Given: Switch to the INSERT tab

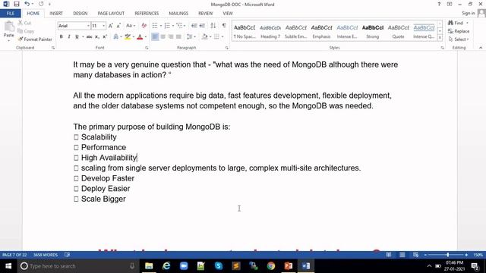Looking at the screenshot, I should (56, 14).
